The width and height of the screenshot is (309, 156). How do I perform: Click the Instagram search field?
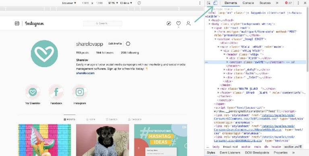103,23
